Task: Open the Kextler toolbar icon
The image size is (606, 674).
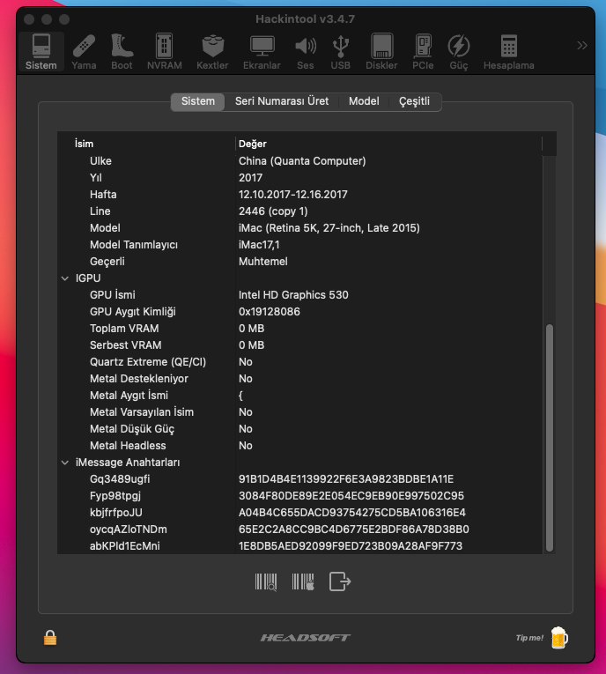Action: point(212,52)
